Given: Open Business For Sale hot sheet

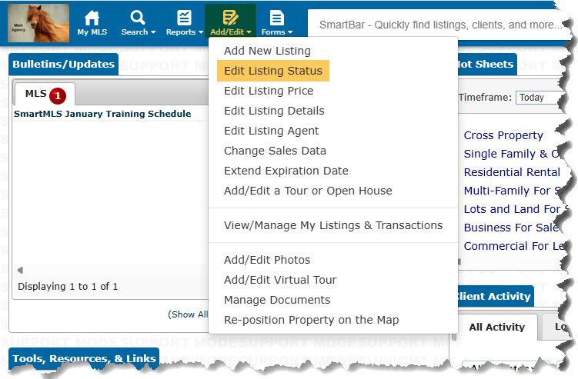Looking at the screenshot, I should click(x=512, y=228).
